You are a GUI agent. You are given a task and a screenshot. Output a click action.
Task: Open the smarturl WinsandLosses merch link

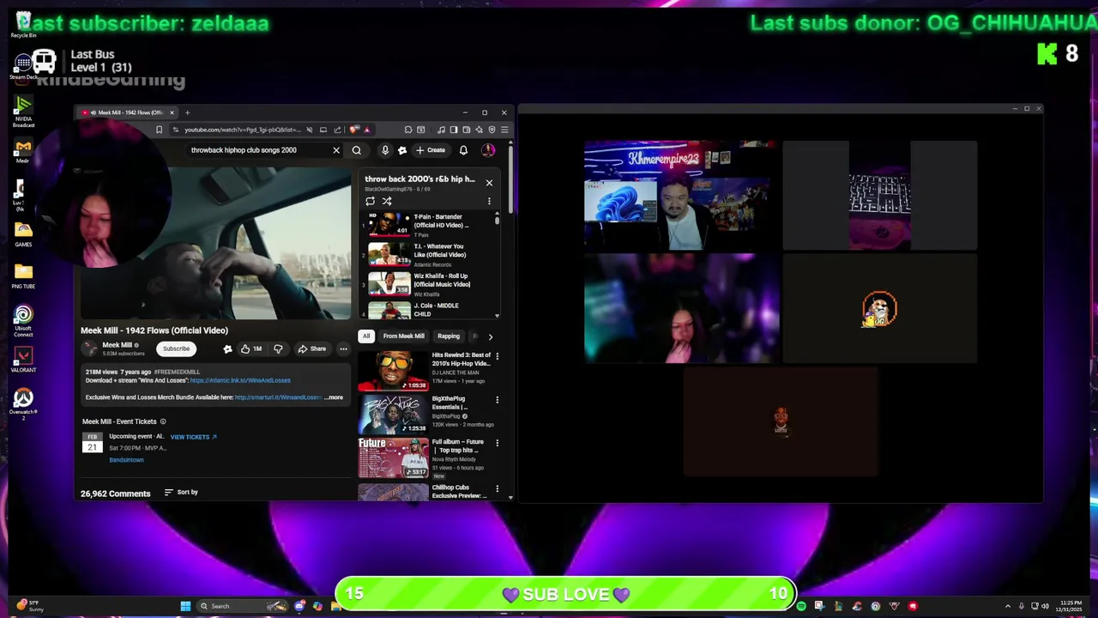click(277, 397)
